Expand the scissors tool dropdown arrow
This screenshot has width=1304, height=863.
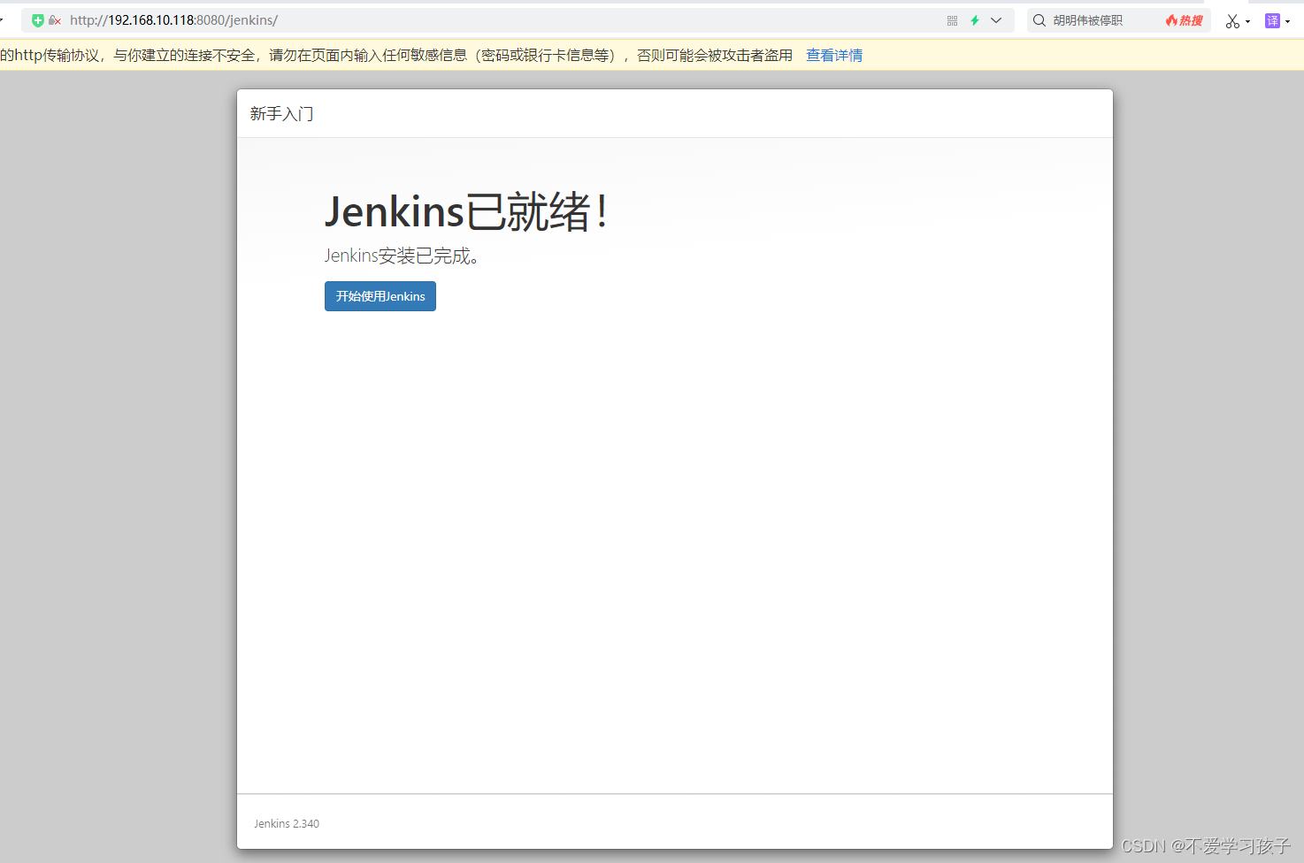coord(1247,21)
